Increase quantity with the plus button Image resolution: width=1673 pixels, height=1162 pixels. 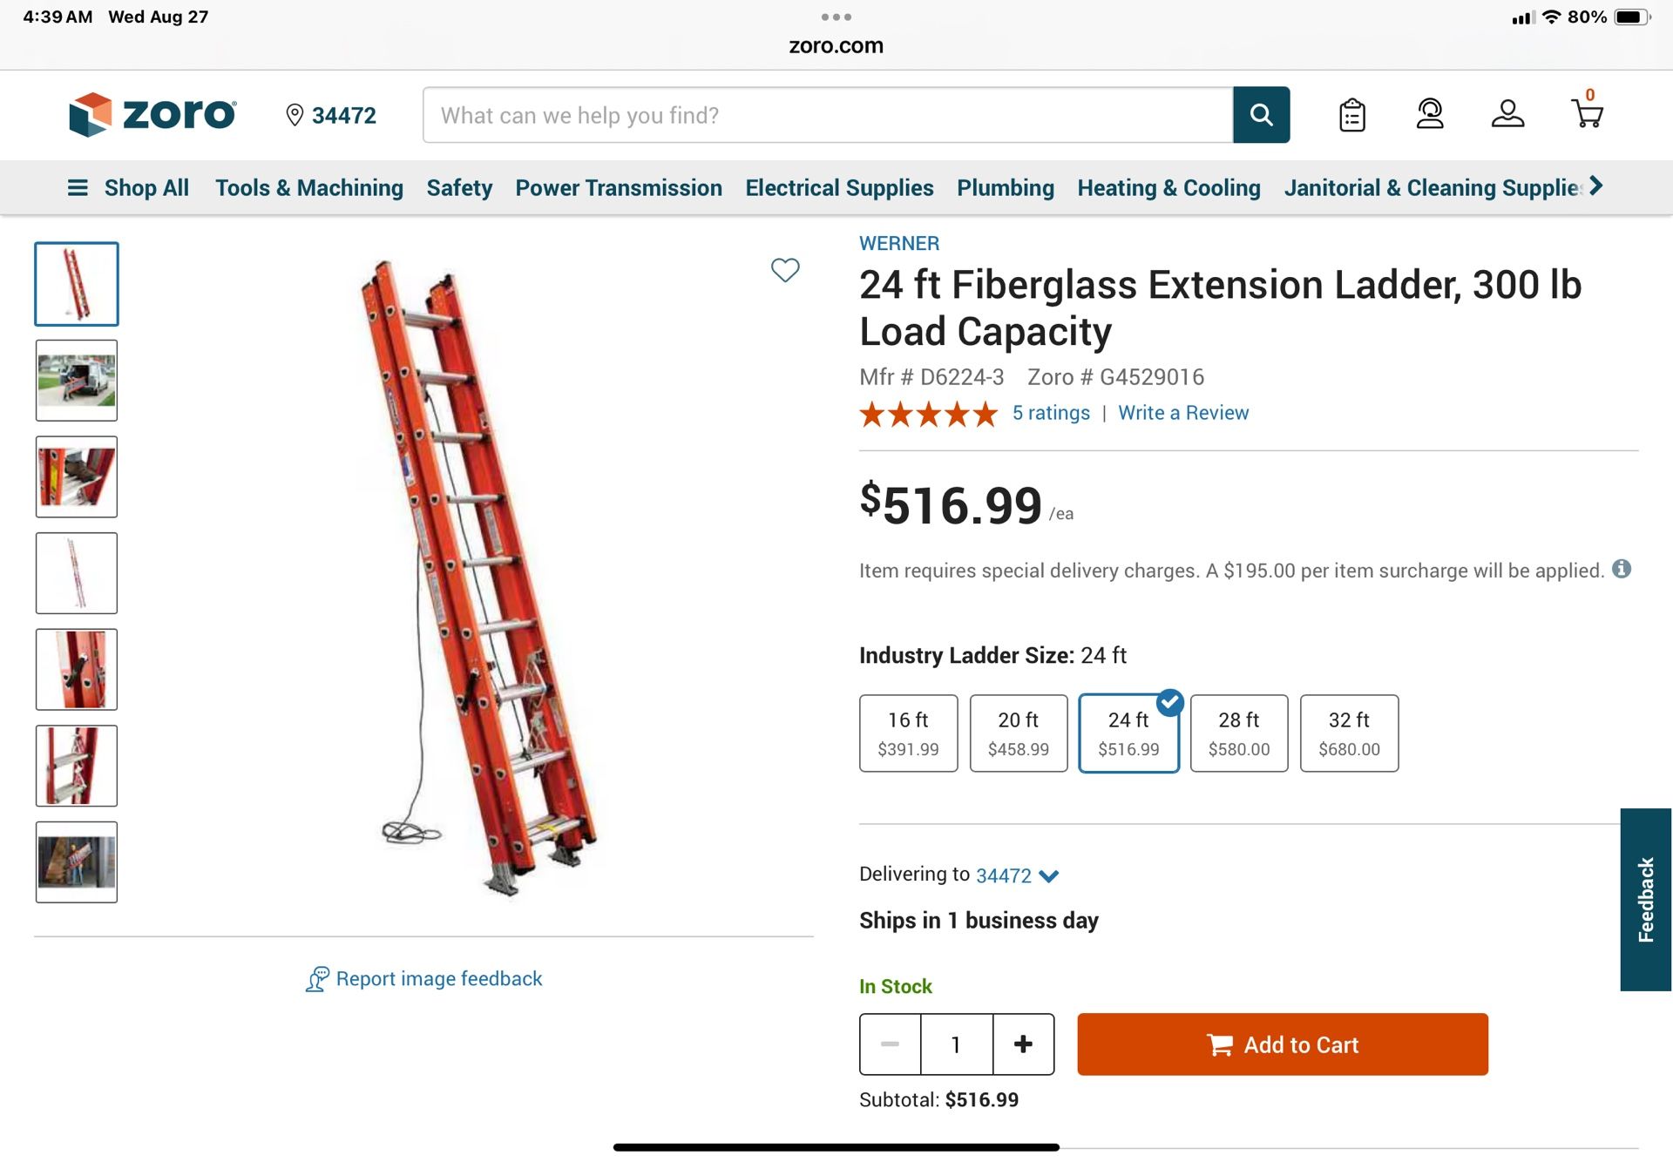[x=1023, y=1044]
